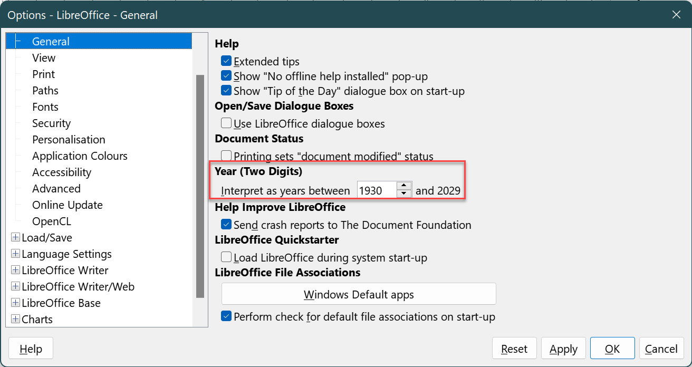
Task: Toggle Send crash reports checkbox
Action: point(226,225)
